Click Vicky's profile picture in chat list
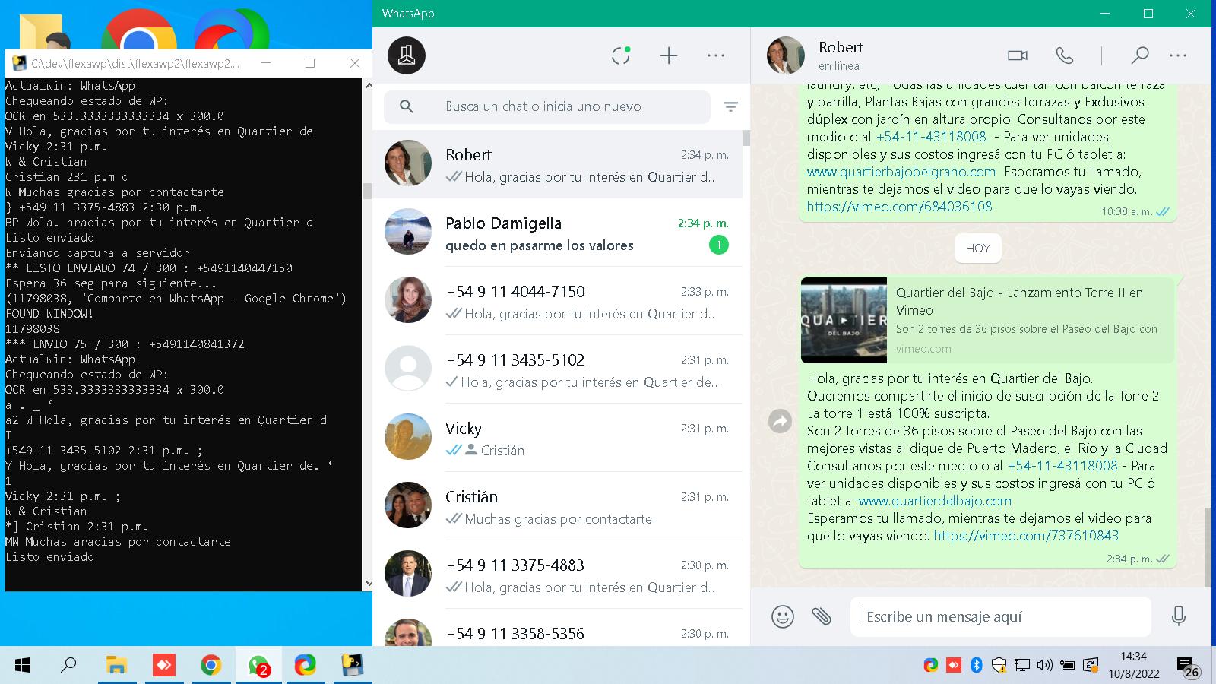This screenshot has height=684, width=1216. coord(408,437)
